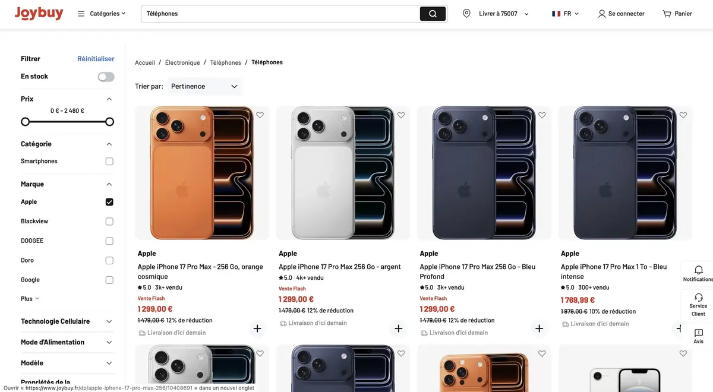Click the search magnifier icon
Image resolution: width=713 pixels, height=392 pixels.
[x=432, y=13]
